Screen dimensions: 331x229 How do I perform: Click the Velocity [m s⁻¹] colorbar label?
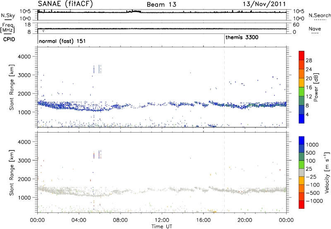(x=327, y=172)
